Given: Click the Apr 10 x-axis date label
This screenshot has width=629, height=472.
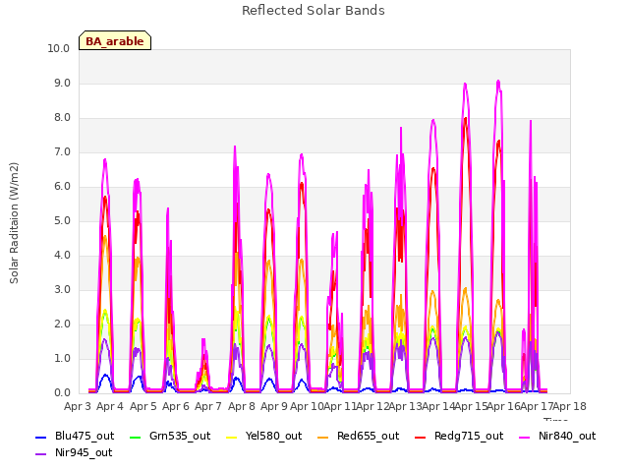Looking at the screenshot, I should coord(307,407).
